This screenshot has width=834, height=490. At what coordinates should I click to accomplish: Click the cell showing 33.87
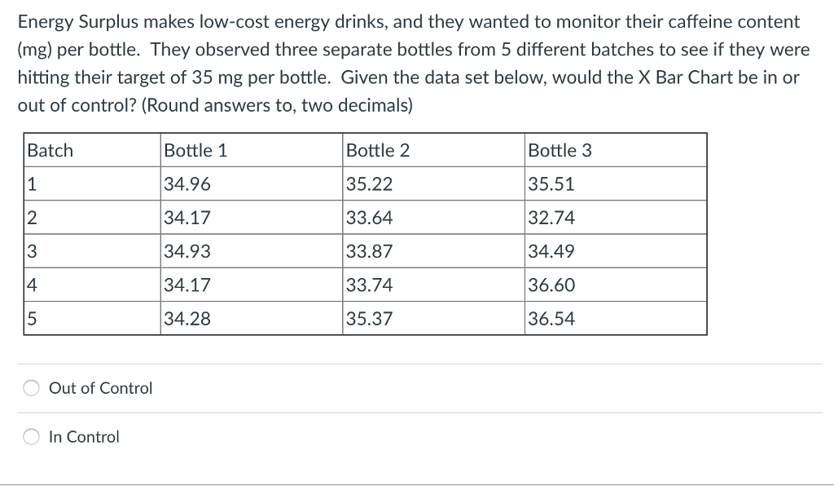pyautogui.click(x=433, y=251)
